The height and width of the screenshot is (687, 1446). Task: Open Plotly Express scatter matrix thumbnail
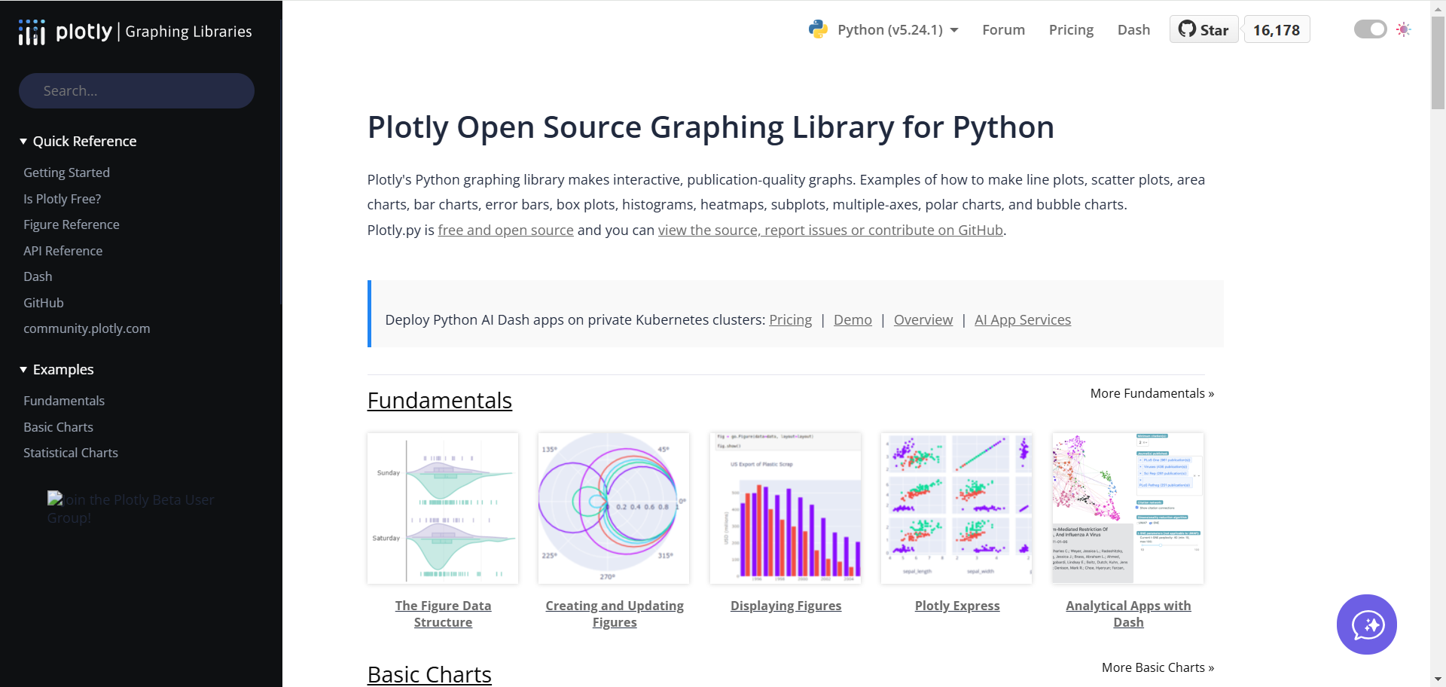pyautogui.click(x=956, y=508)
